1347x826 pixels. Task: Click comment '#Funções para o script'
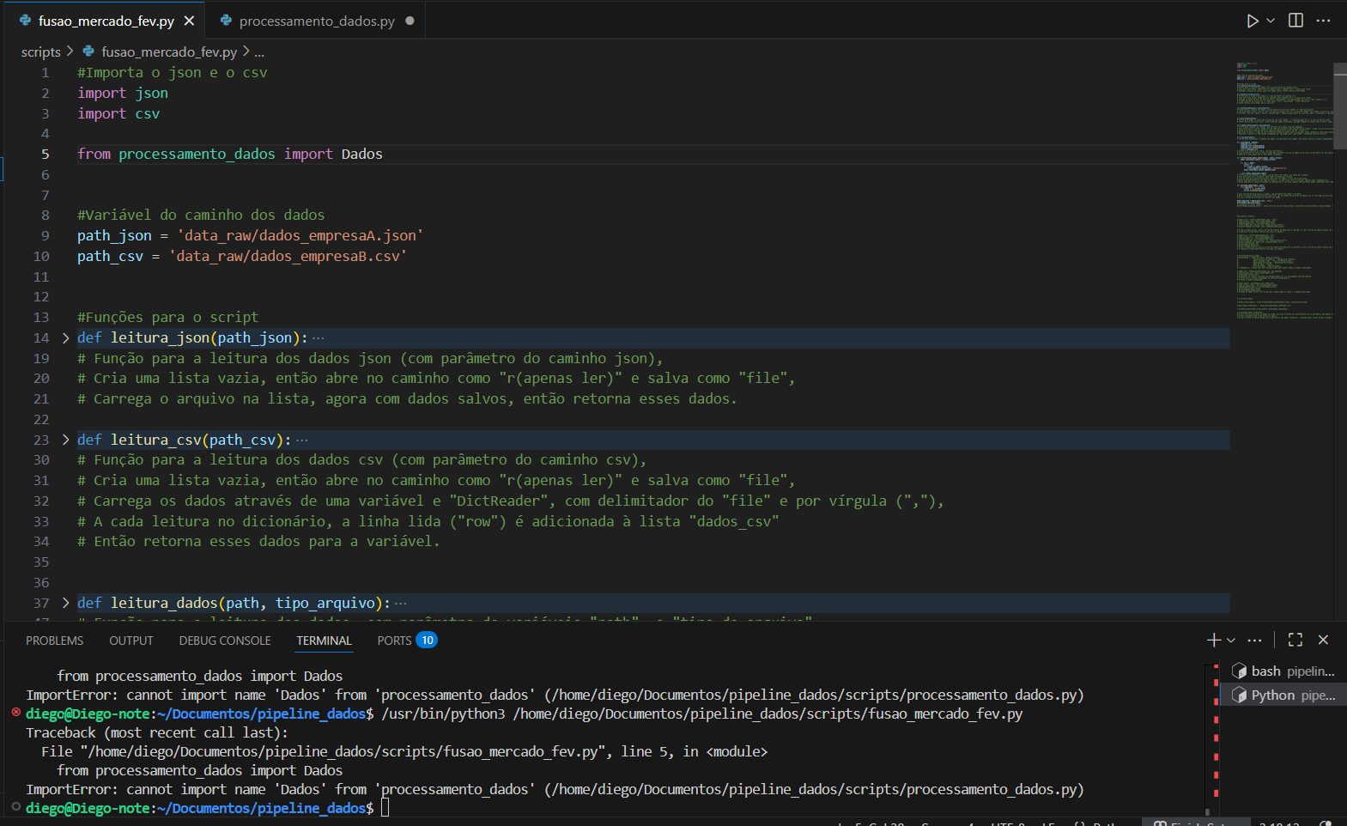click(167, 318)
